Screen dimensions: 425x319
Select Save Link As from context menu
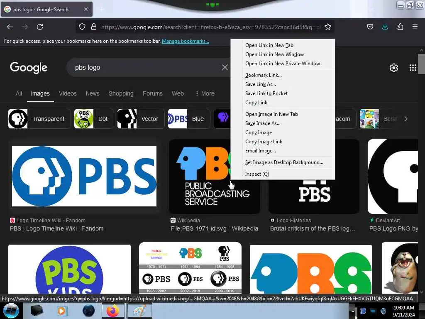[x=283, y=84]
